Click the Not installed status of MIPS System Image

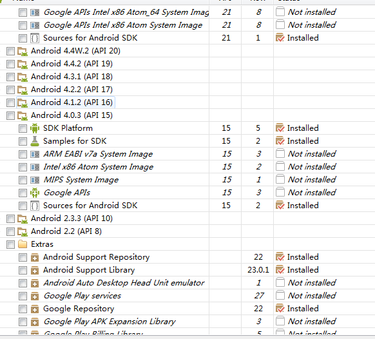(x=305, y=180)
